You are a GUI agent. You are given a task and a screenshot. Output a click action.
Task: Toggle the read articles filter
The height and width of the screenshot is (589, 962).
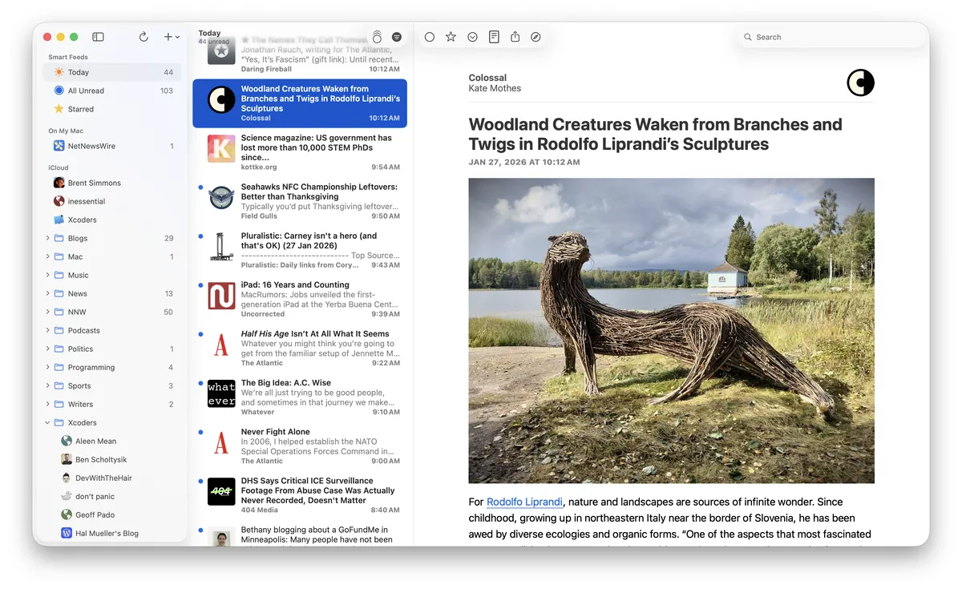pos(397,37)
